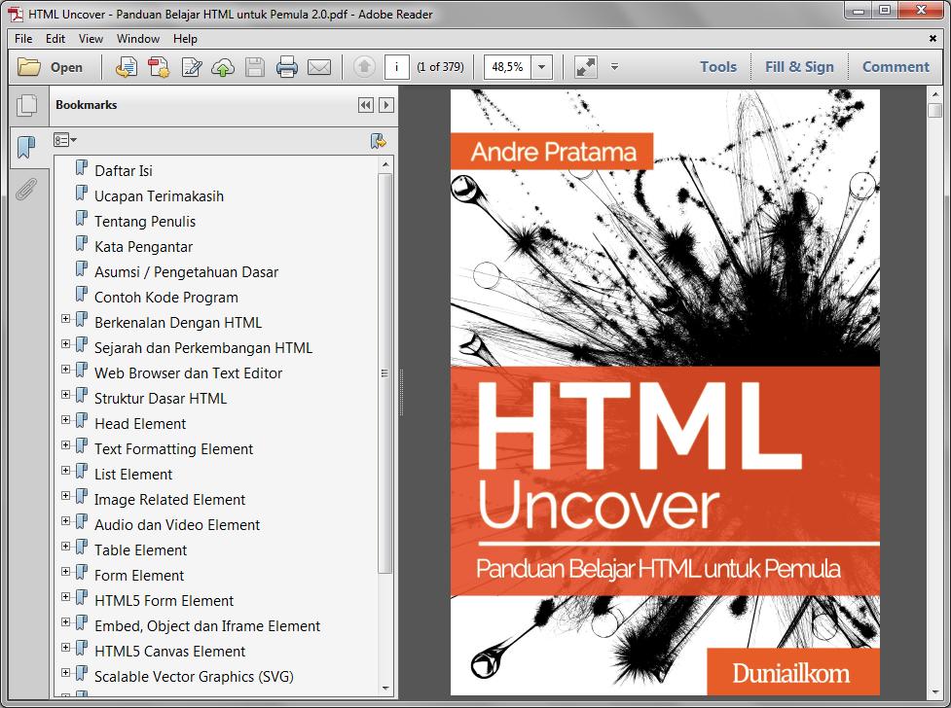
Task: Click the HTML Uncover cover page
Action: (665, 392)
